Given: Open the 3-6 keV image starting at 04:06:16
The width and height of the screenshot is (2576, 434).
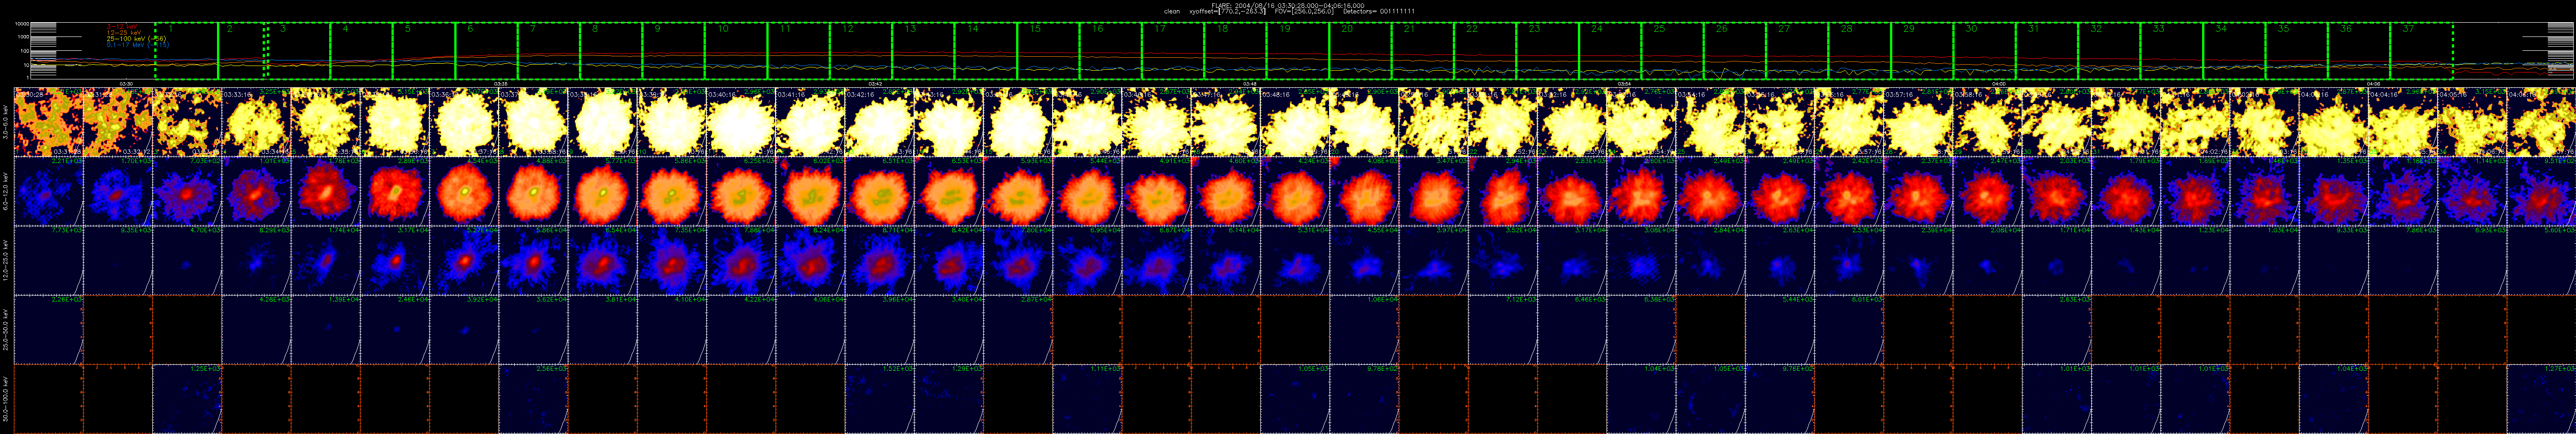Looking at the screenshot, I should pyautogui.click(x=2541, y=123).
